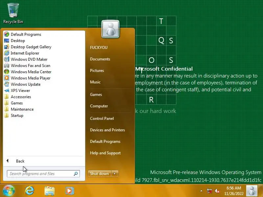Viewport: 263px width, 197px height.
Task: Open the Recycle Bin desktop icon
Action: (x=13, y=13)
